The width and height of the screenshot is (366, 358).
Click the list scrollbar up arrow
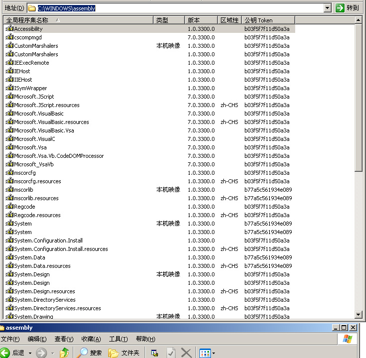(x=359, y=20)
